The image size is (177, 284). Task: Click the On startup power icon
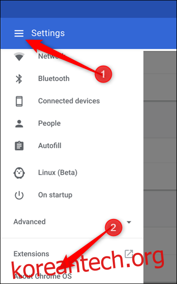19,195
